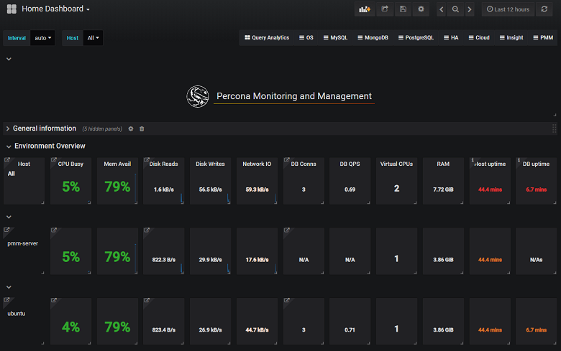
Task: Open the Insight dashboards menu
Action: click(511, 37)
